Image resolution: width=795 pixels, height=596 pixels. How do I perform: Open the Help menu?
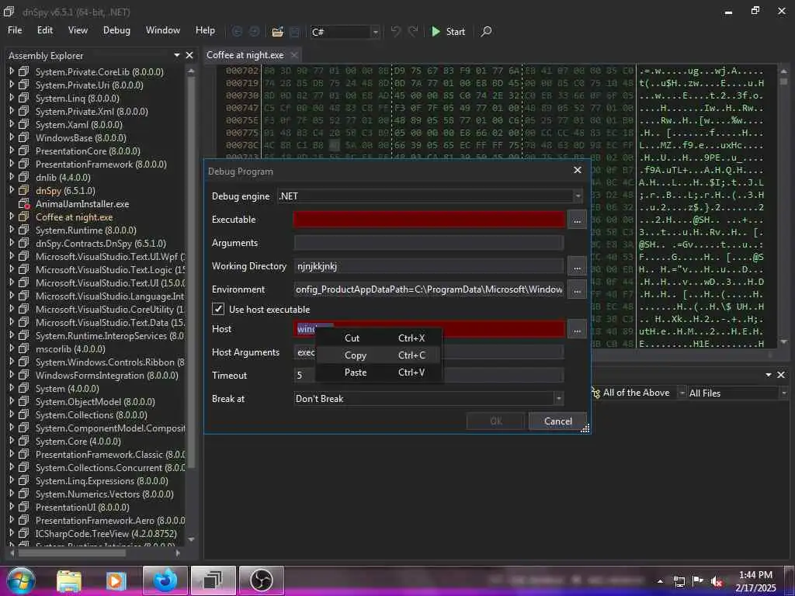point(205,30)
